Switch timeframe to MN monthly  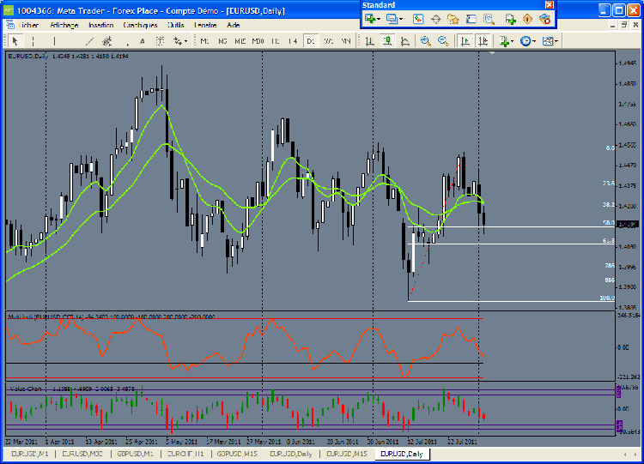click(x=346, y=41)
